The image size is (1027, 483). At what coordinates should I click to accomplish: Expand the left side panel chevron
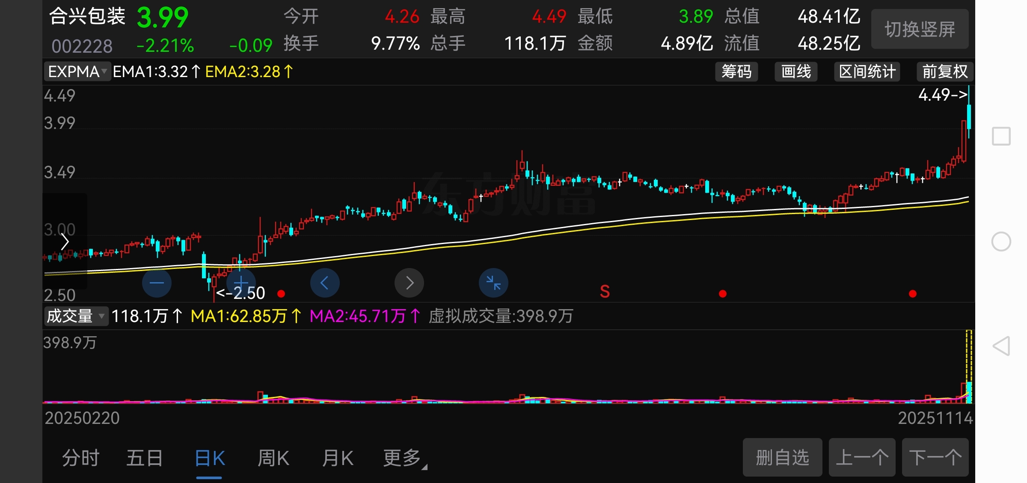click(65, 242)
